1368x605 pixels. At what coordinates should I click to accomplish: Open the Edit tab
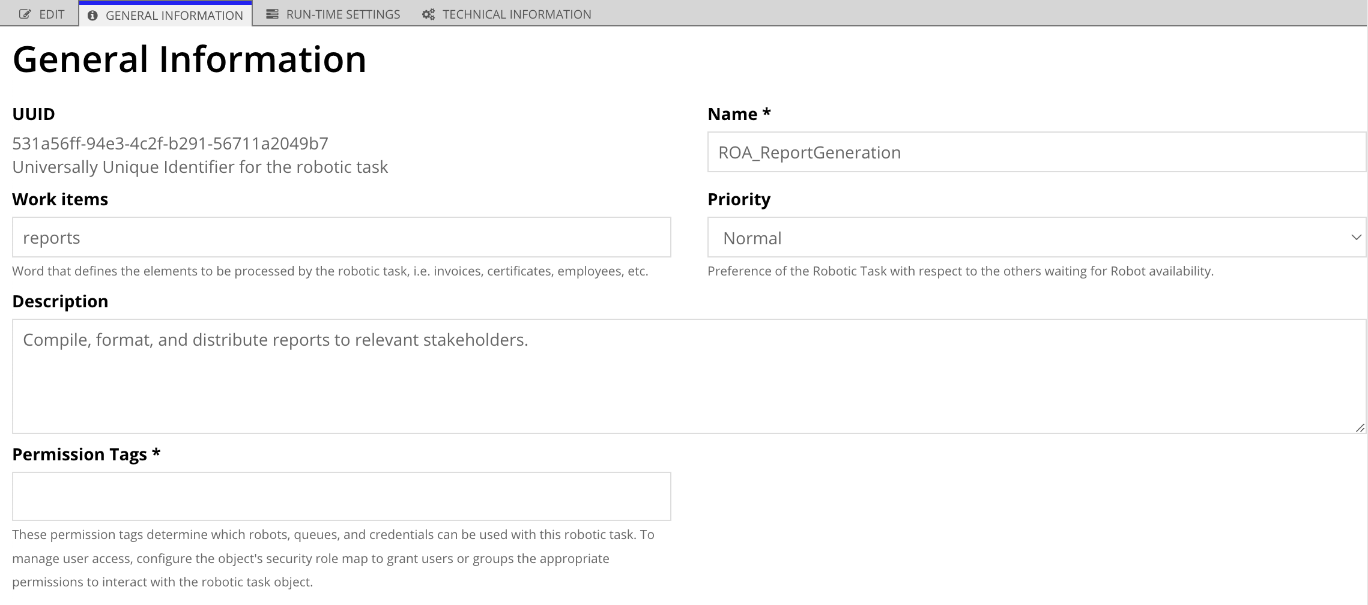(x=41, y=14)
